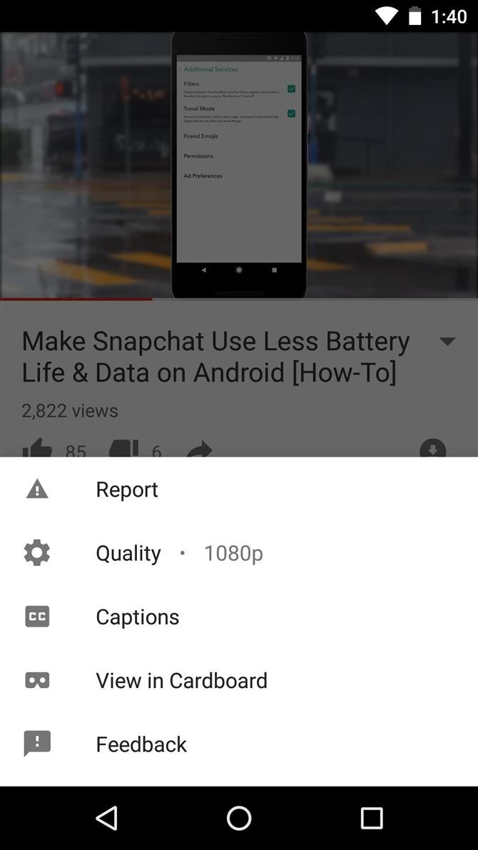Image resolution: width=478 pixels, height=850 pixels.
Task: Tap the thumbs up like icon
Action: pyautogui.click(x=37, y=449)
